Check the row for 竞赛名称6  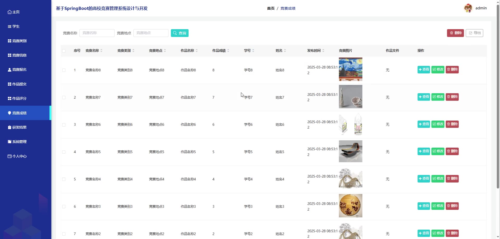coord(64,125)
